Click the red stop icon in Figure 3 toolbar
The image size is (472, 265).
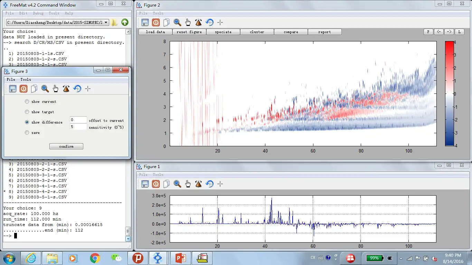point(23,89)
